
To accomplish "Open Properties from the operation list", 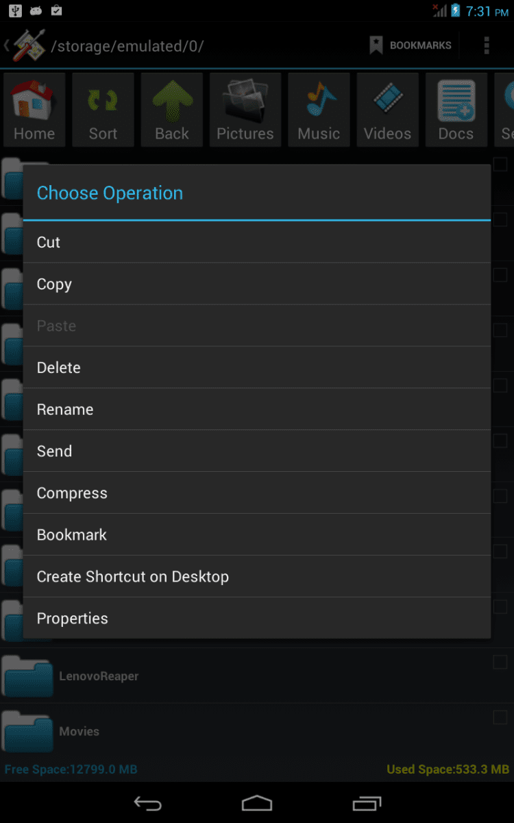I will click(x=256, y=619).
